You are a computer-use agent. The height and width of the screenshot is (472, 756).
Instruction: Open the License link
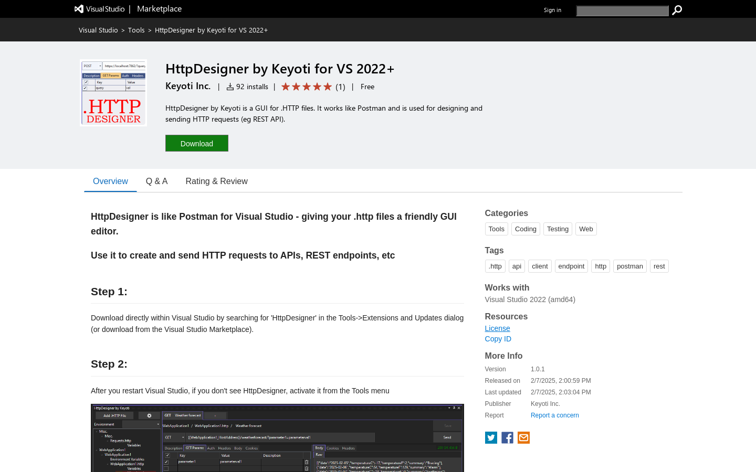coord(497,328)
